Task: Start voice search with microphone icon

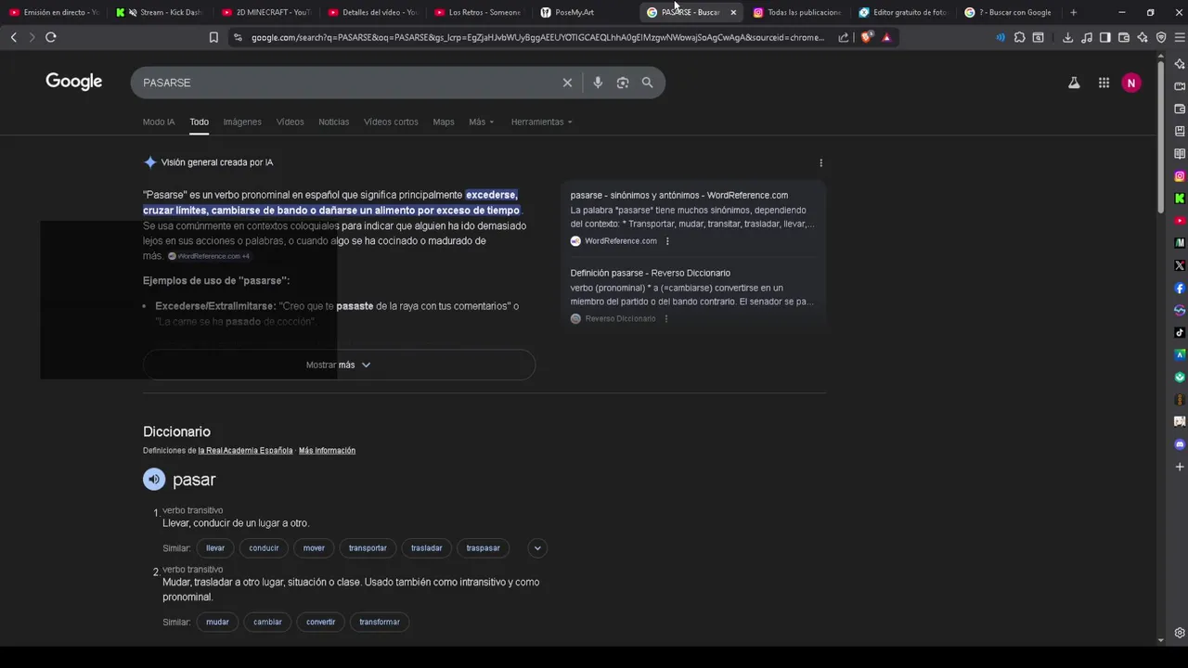Action: (598, 83)
